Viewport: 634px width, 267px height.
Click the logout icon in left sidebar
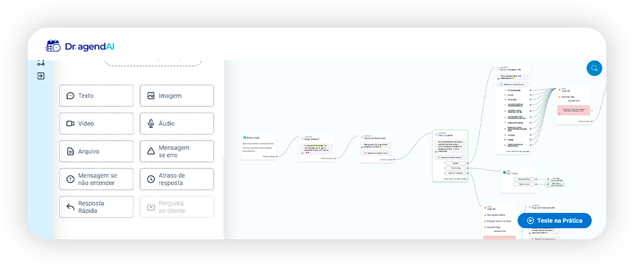pyautogui.click(x=40, y=76)
